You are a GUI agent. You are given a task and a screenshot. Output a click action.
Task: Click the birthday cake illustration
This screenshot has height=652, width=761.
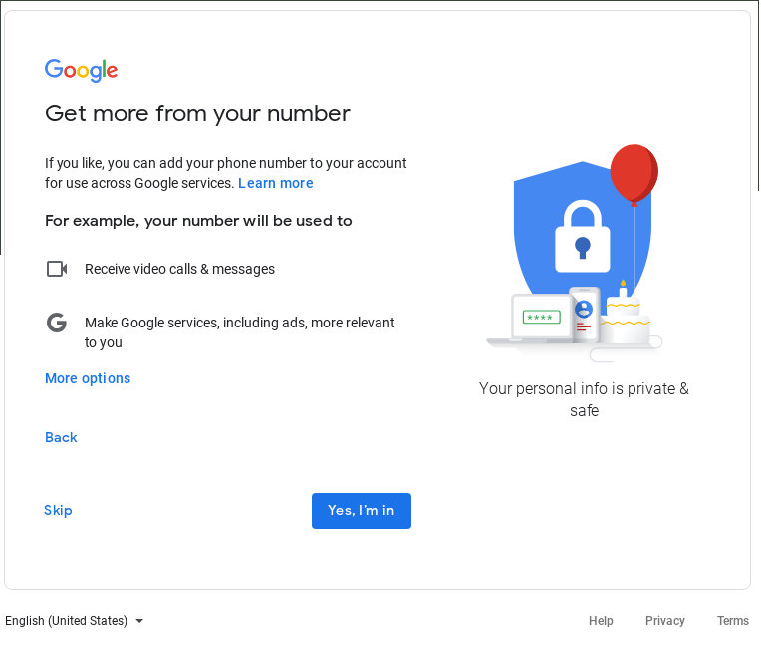(625, 317)
